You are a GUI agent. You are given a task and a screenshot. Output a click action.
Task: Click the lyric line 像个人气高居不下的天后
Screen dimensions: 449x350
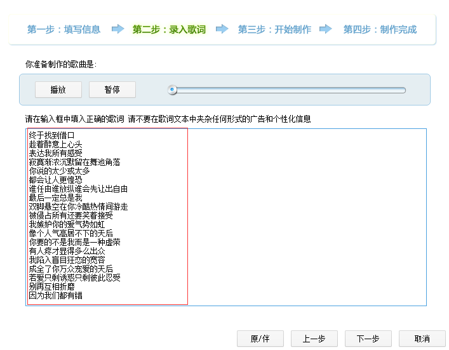point(71,233)
